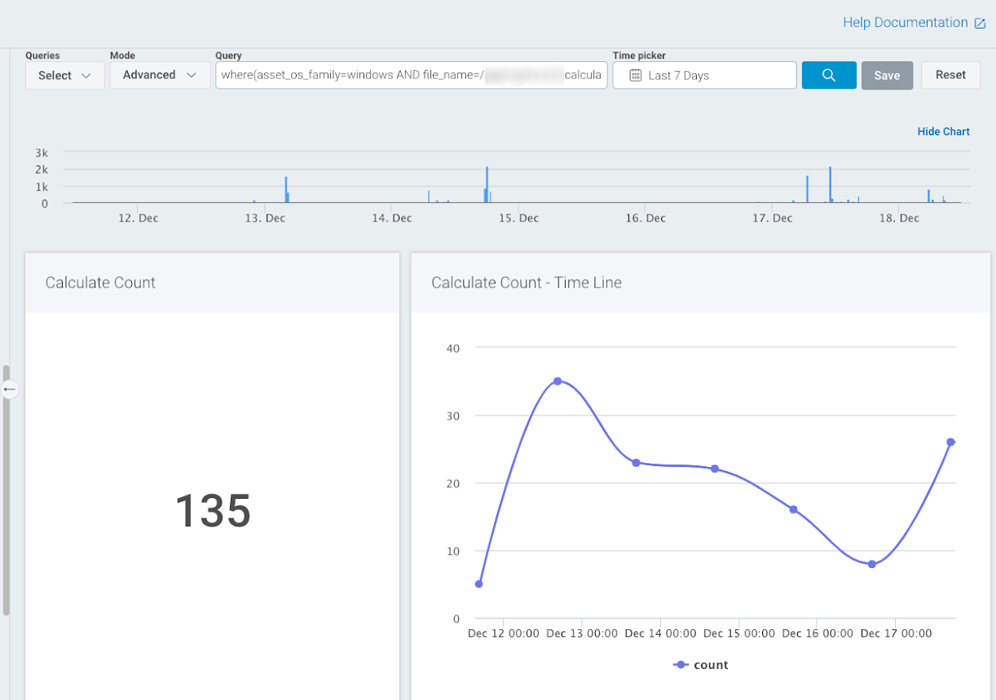Click the first data point at count 5
Viewport: 996px width, 700px height.
click(478, 584)
